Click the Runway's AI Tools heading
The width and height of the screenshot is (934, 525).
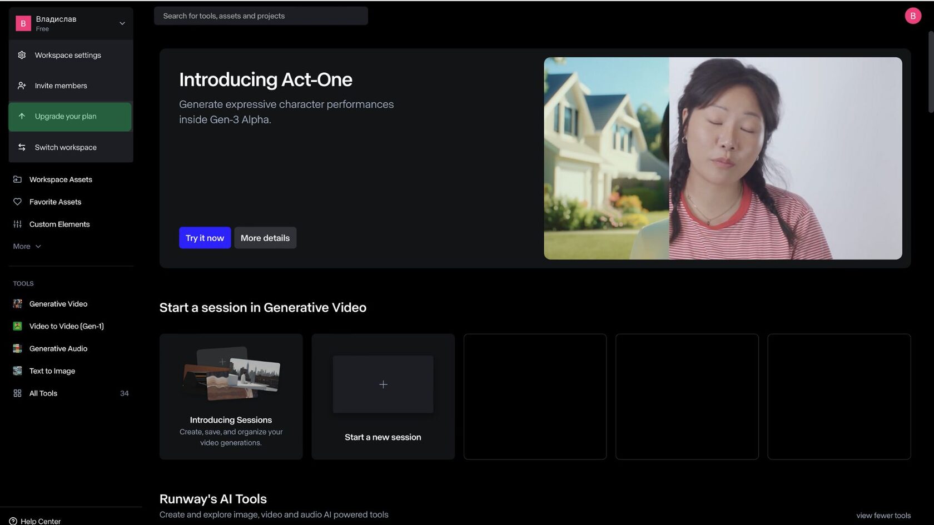coord(213,499)
